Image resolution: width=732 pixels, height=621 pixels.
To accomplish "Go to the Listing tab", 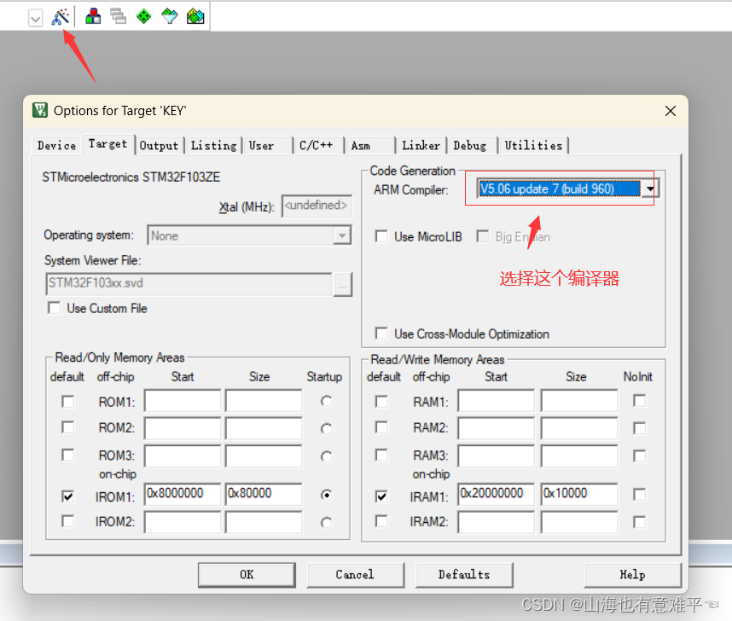I will point(213,146).
